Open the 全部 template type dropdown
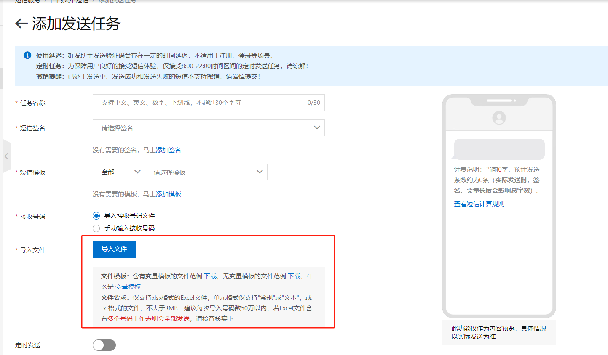 pos(119,172)
